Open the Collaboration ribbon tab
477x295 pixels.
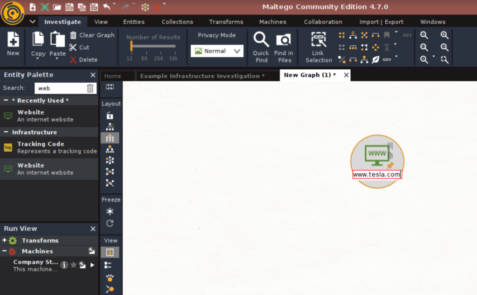pyautogui.click(x=323, y=22)
